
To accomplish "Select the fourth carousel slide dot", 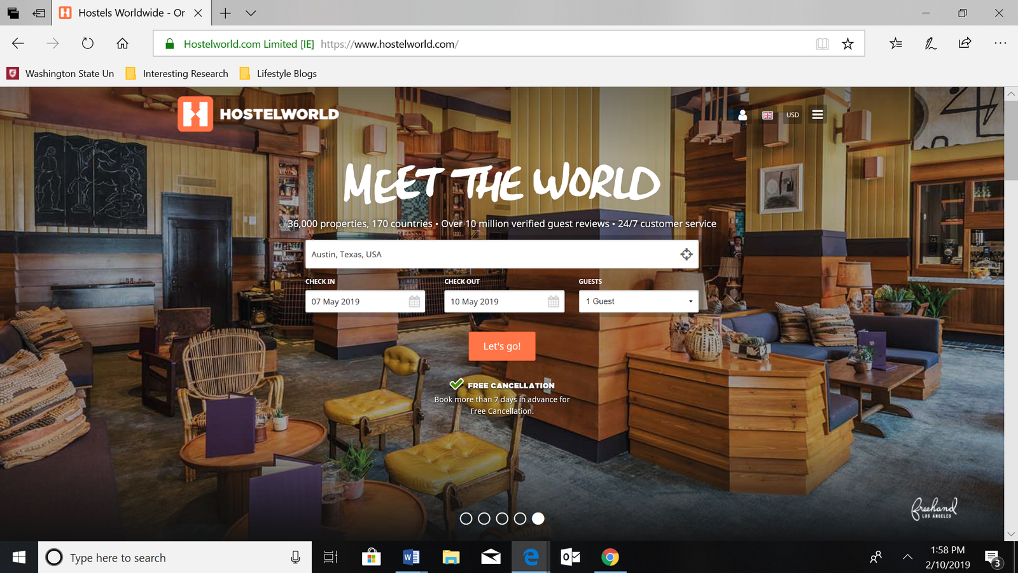I will coord(520,519).
